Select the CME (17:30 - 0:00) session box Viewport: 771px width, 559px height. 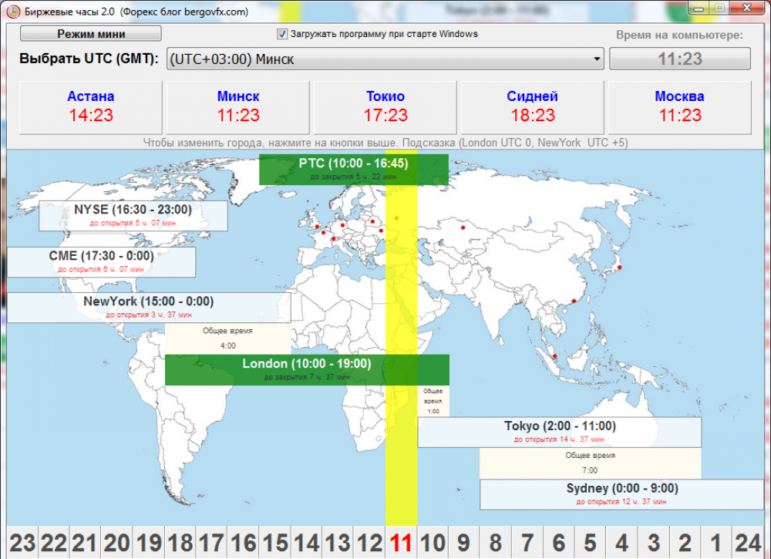click(x=101, y=261)
